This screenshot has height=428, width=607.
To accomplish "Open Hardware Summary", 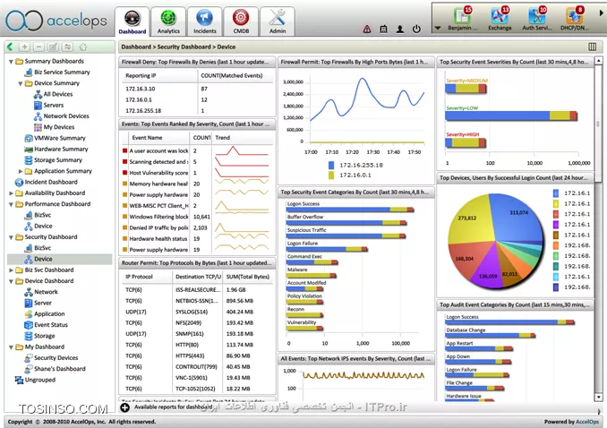I will click(61, 150).
